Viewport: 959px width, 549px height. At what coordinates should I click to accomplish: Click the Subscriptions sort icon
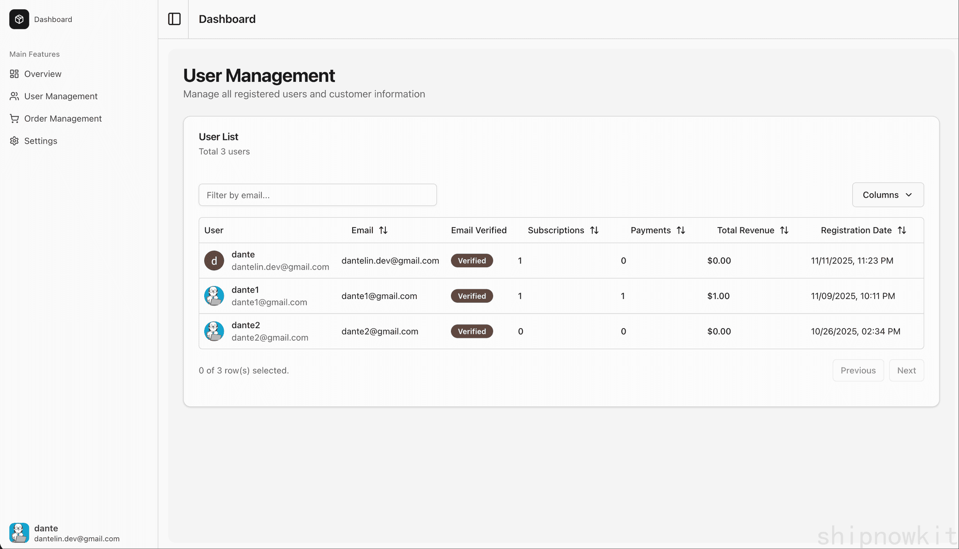(594, 230)
